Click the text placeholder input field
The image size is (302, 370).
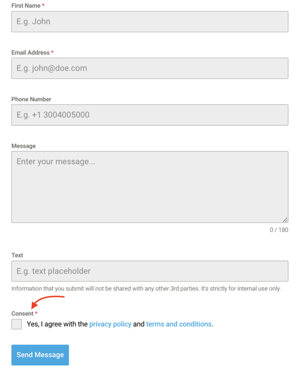coord(149,271)
